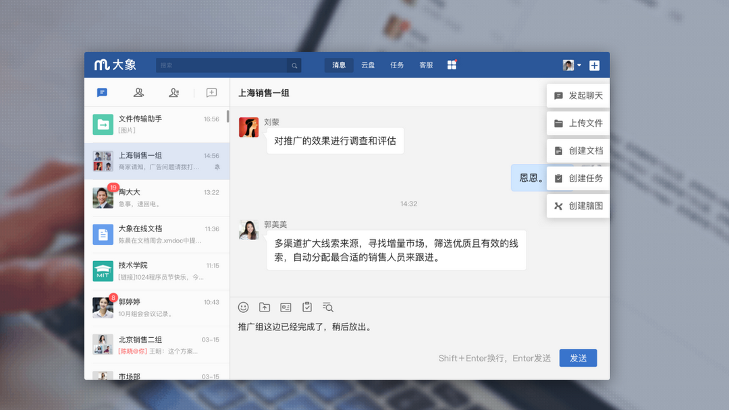Click 郭美美's avatar in chat

pyautogui.click(x=248, y=230)
